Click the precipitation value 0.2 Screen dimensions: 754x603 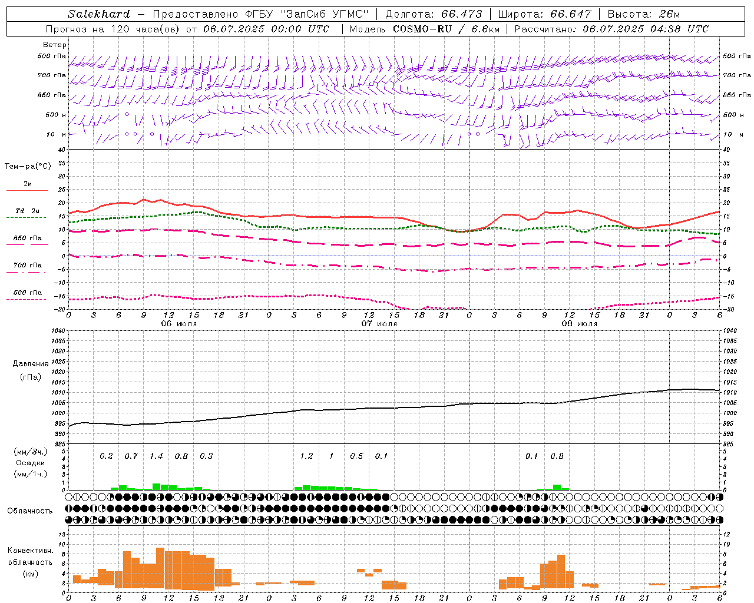[106, 456]
